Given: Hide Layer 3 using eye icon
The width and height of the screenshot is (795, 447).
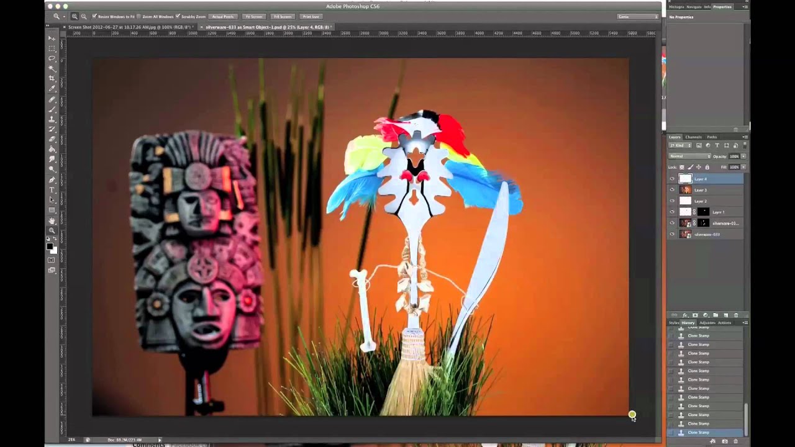Looking at the screenshot, I should pyautogui.click(x=672, y=190).
